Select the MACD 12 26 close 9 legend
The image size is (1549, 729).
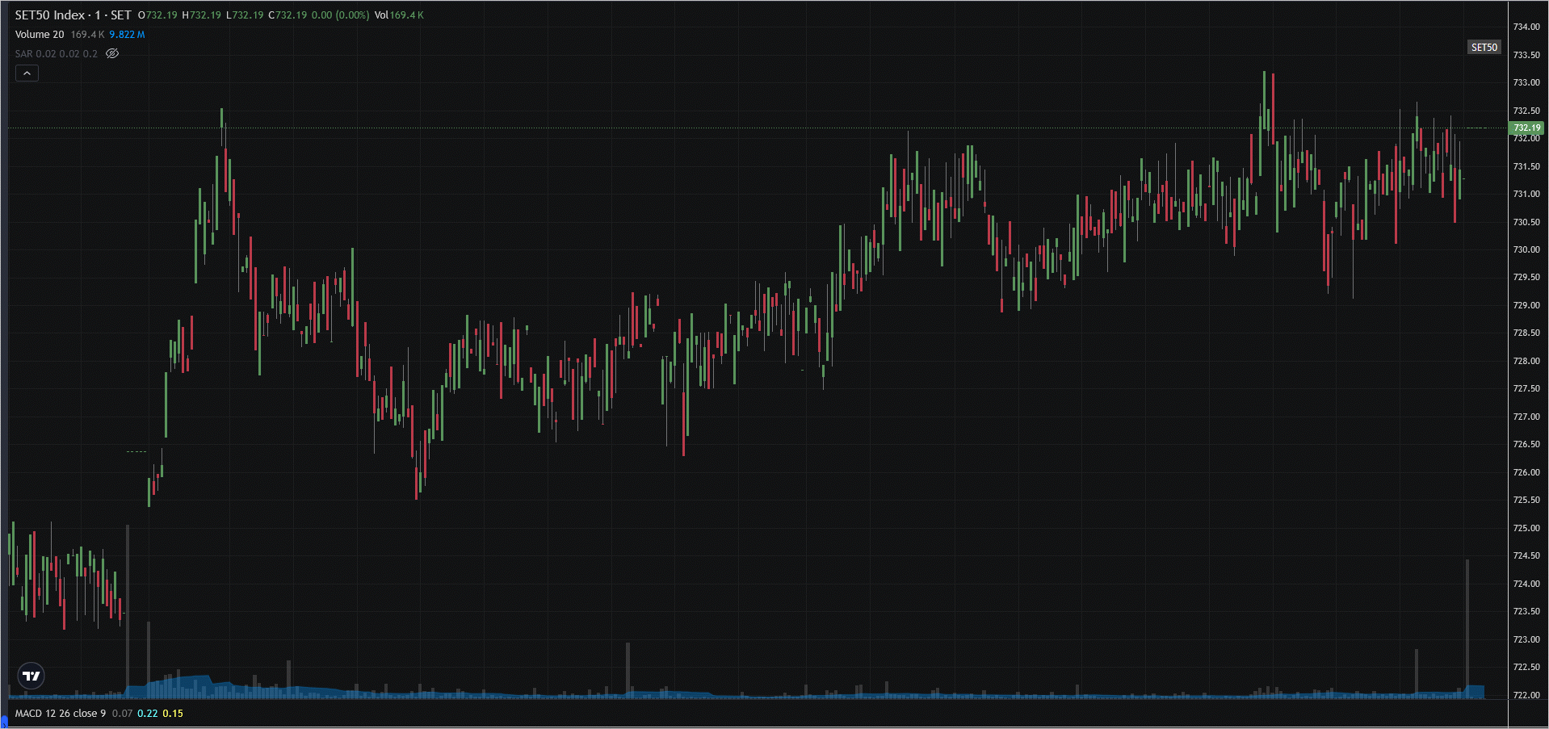[x=61, y=714]
